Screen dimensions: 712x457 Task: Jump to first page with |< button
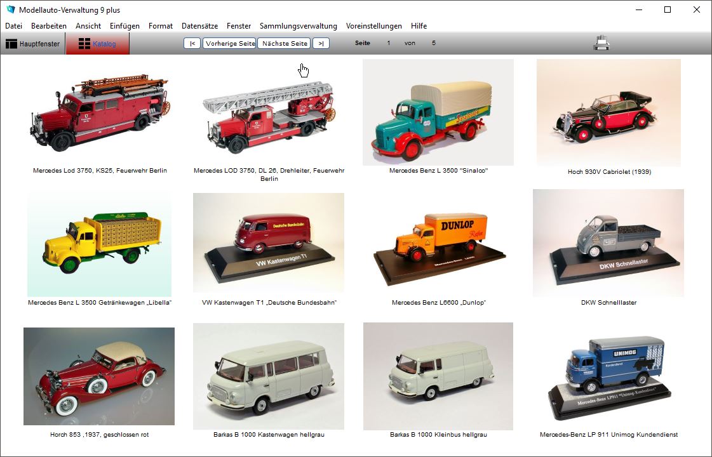tap(192, 43)
